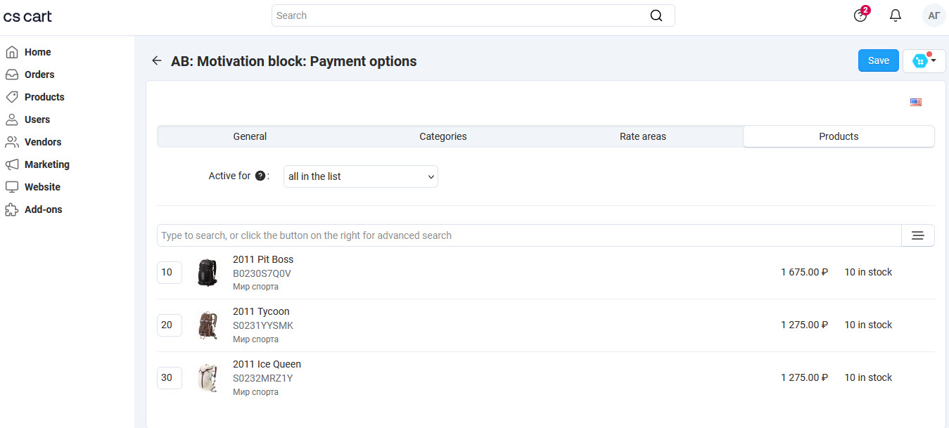Open Marketing in the sidebar
949x428 pixels.
pyautogui.click(x=47, y=164)
